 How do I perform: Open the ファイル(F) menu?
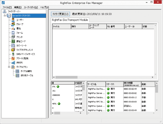tap(7, 7)
